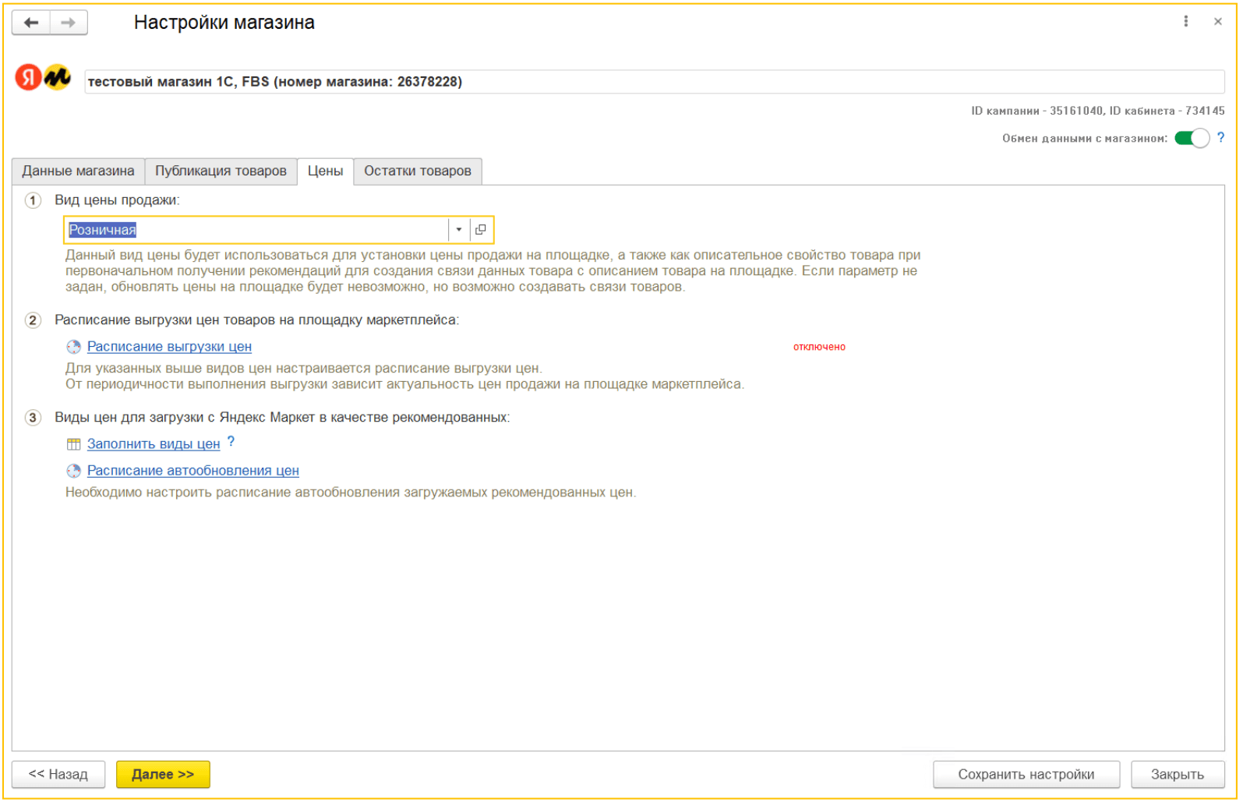The width and height of the screenshot is (1243, 802).
Task: Click the clock icon beside Расписание выгрузки цен
Action: click(73, 347)
